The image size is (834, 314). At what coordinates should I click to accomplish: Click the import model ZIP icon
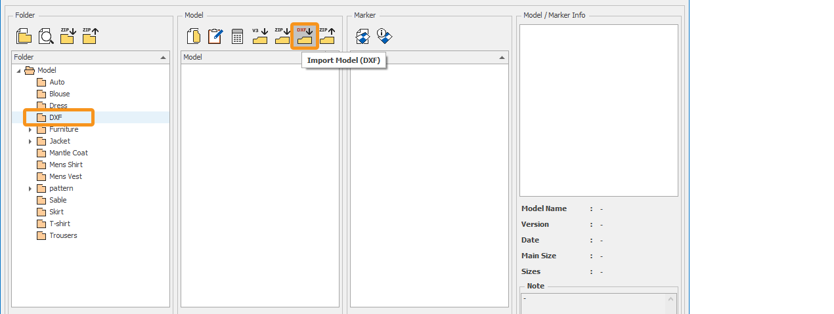[x=282, y=36]
